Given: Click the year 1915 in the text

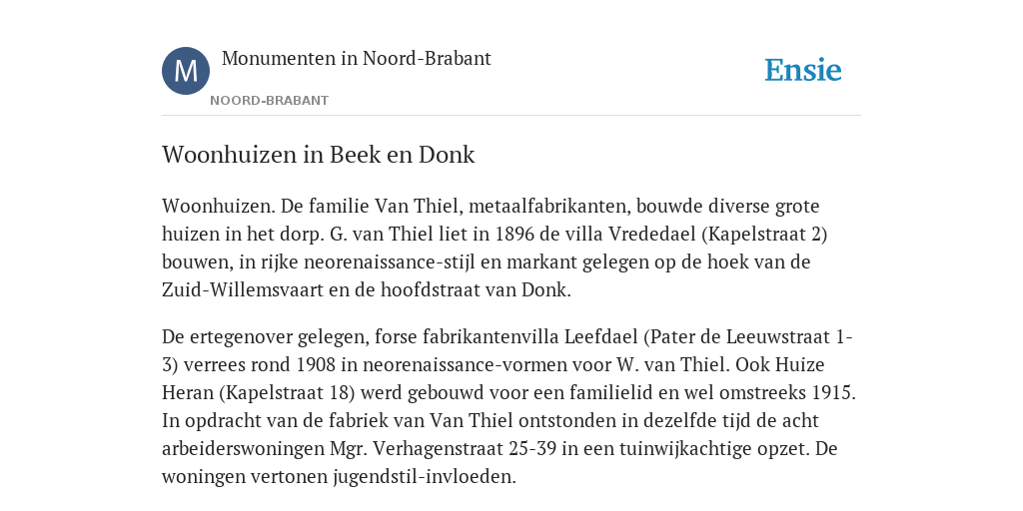Looking at the screenshot, I should [832, 393].
